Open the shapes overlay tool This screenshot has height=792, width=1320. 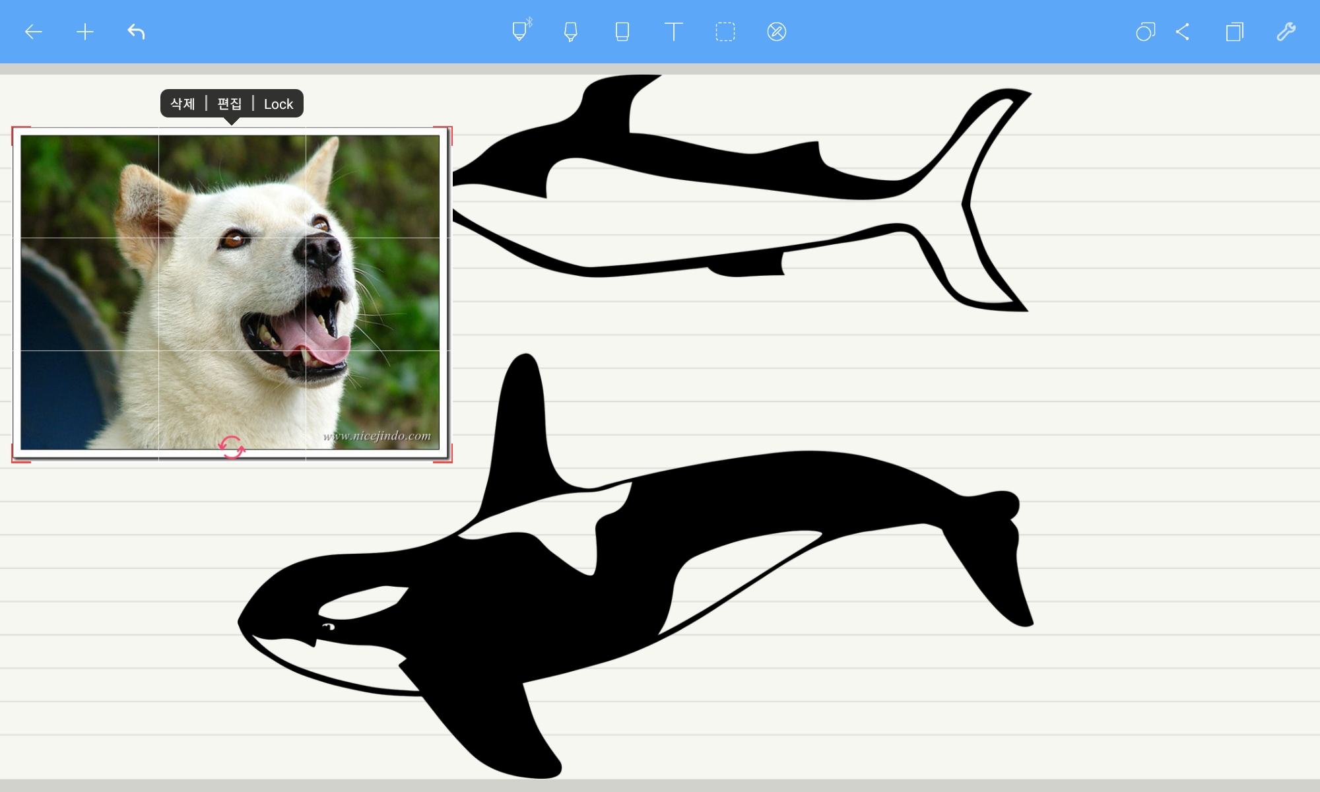click(1145, 32)
